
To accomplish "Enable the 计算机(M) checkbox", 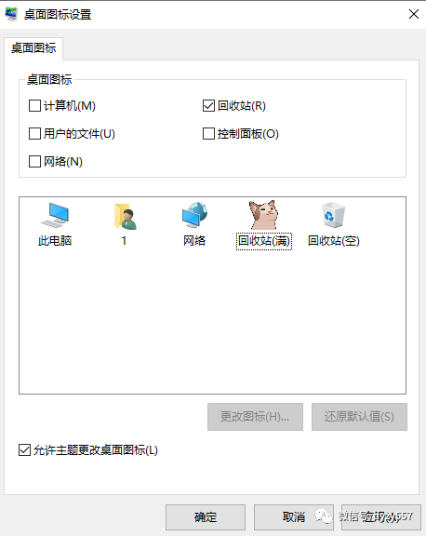I will [x=34, y=106].
